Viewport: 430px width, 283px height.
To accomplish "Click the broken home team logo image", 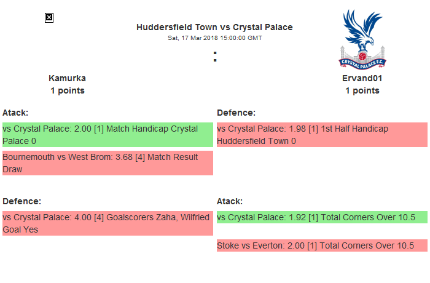I will coord(49,18).
